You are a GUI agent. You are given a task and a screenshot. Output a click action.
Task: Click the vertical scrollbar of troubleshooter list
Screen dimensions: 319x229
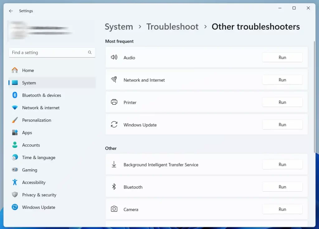click(x=314, y=97)
